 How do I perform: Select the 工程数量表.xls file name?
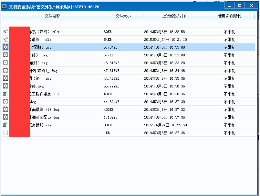tap(45, 94)
